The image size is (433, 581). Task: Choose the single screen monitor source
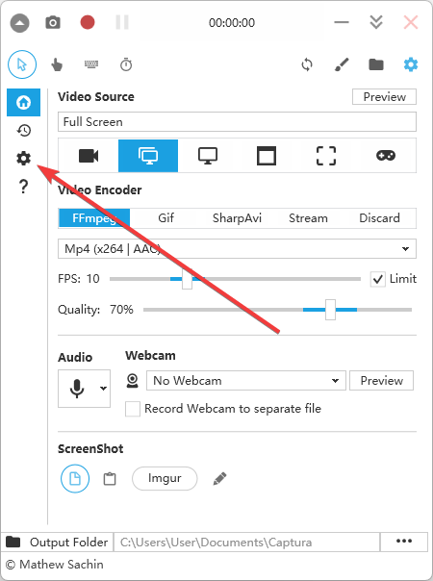[208, 156]
